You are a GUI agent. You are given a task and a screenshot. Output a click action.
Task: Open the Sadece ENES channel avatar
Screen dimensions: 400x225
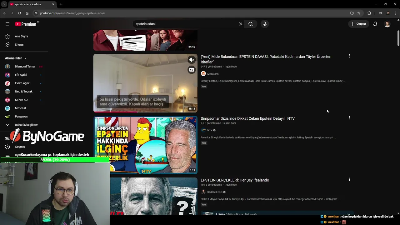(203, 192)
